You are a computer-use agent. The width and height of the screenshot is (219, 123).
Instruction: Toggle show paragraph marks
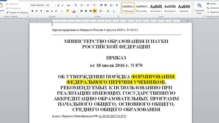point(117,5)
